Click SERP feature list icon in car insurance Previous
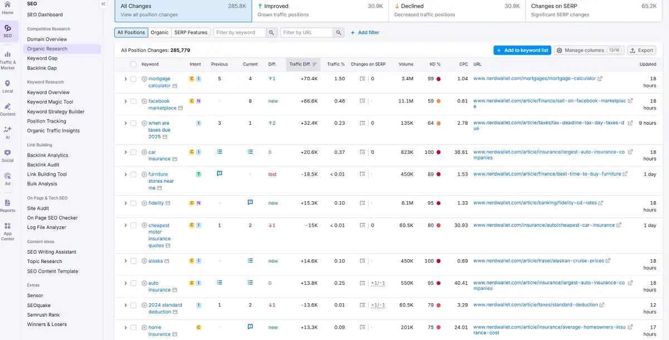Screen dimensions: 669x340 220,152
